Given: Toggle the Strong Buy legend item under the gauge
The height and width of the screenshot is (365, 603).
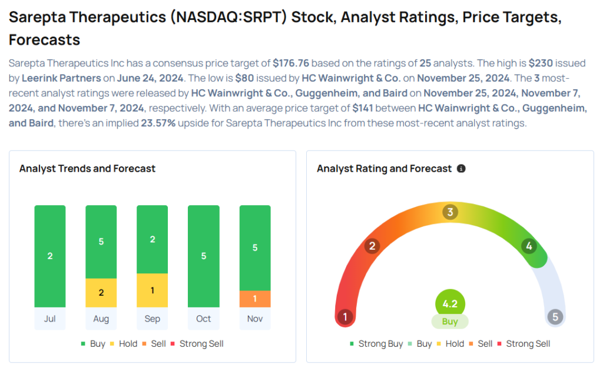Looking at the screenshot, I should [376, 344].
